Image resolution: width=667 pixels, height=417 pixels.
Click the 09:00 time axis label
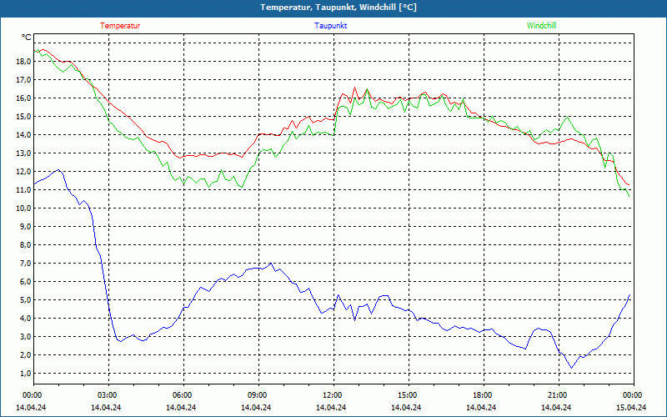click(x=258, y=395)
